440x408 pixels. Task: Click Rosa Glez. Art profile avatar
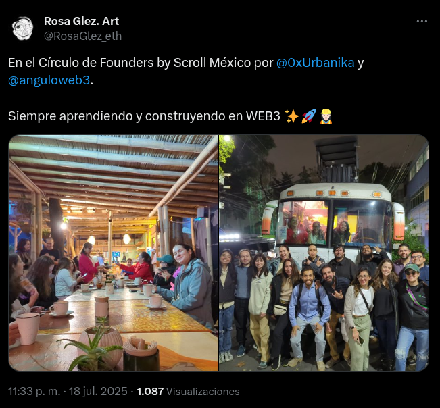point(23,28)
